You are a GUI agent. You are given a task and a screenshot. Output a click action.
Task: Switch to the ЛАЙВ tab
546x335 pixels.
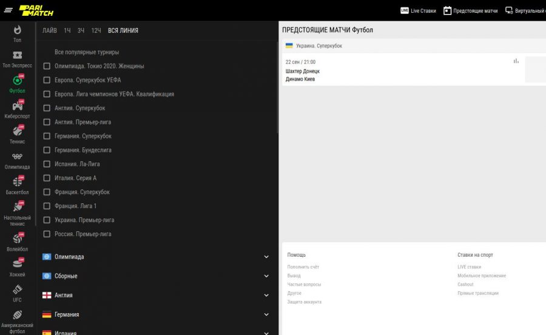50,30
